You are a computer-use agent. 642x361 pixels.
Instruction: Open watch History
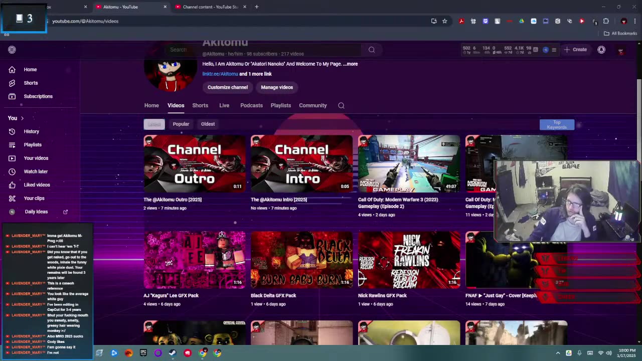31,131
